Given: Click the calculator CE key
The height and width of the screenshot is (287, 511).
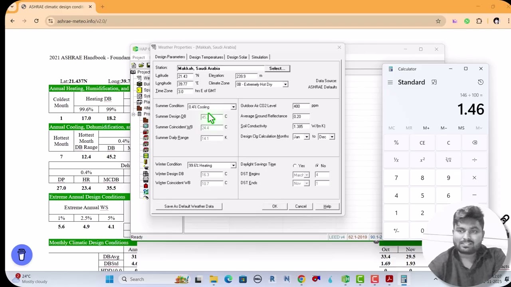Looking at the screenshot, I should 422,143.
